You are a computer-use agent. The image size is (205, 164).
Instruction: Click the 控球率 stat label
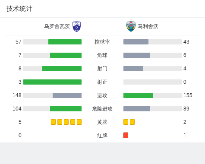click(x=102, y=42)
